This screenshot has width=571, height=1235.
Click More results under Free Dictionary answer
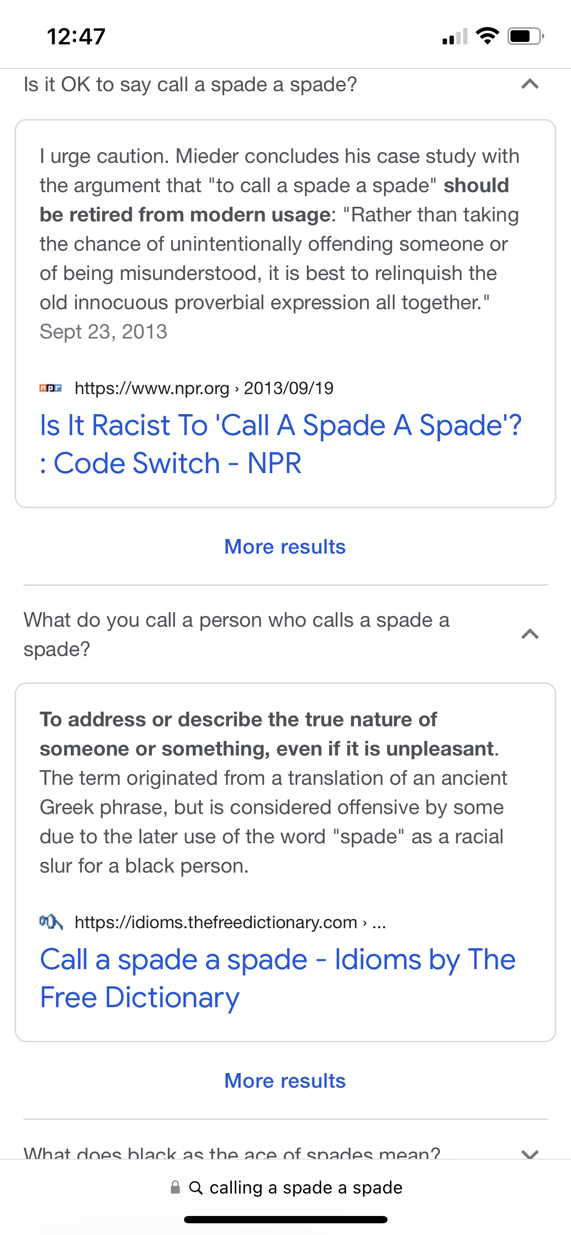click(x=285, y=1081)
